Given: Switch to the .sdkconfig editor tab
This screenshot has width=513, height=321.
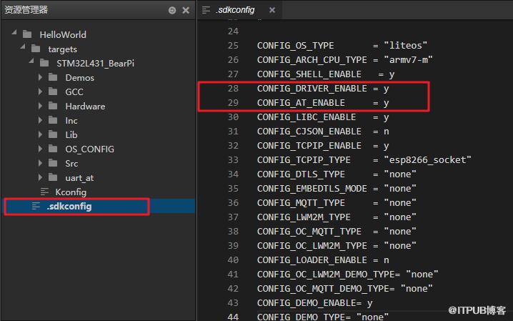Looking at the screenshot, I should [241, 10].
